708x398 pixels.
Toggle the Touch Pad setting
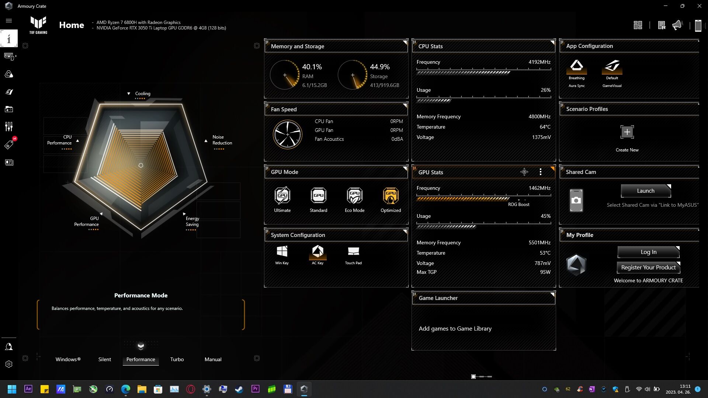coord(353,255)
